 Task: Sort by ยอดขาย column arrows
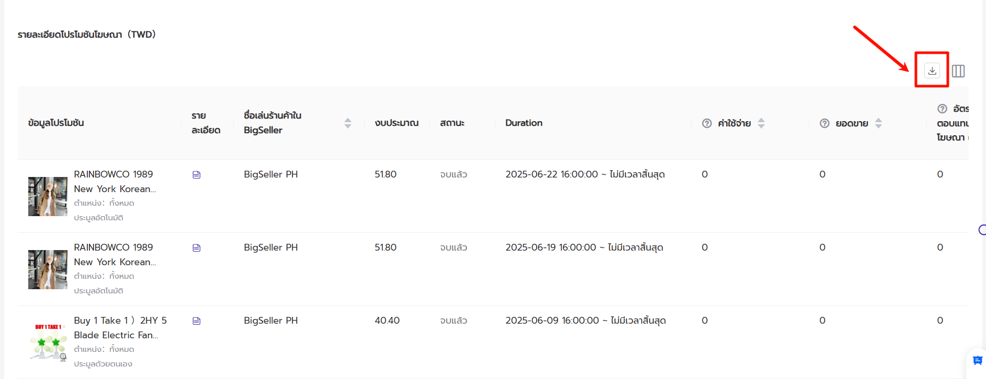coord(879,123)
